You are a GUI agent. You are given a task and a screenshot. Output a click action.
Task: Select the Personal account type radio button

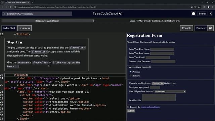click(130, 72)
